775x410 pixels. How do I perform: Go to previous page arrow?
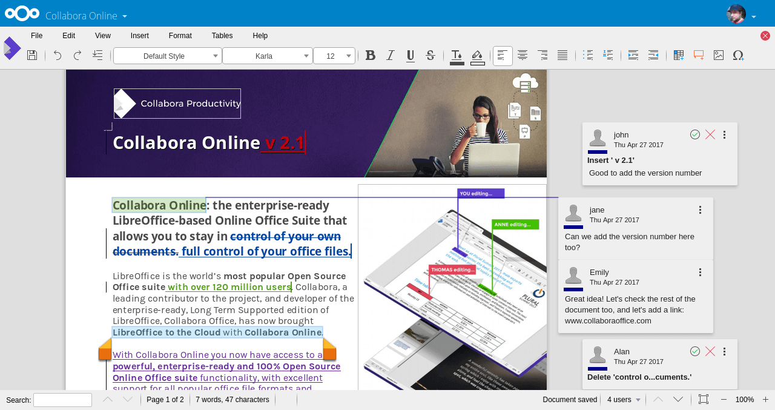pyautogui.click(x=658, y=400)
